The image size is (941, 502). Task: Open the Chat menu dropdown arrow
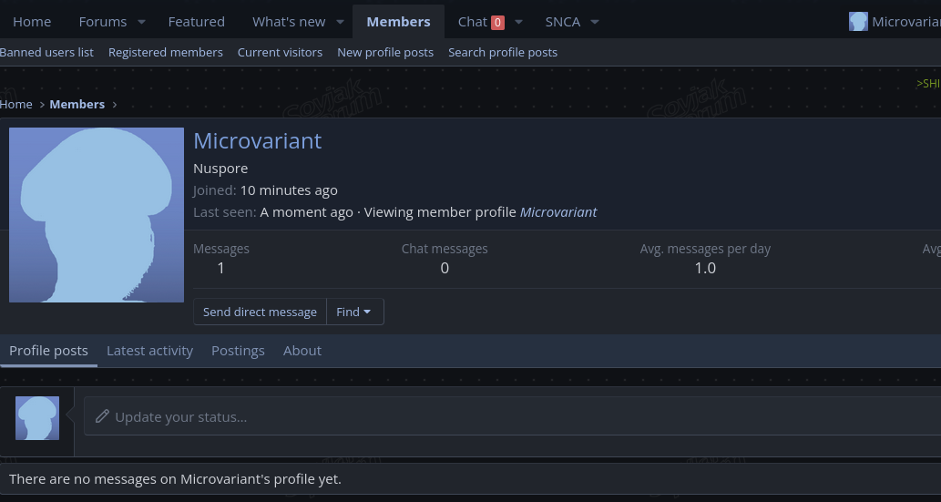coord(518,22)
